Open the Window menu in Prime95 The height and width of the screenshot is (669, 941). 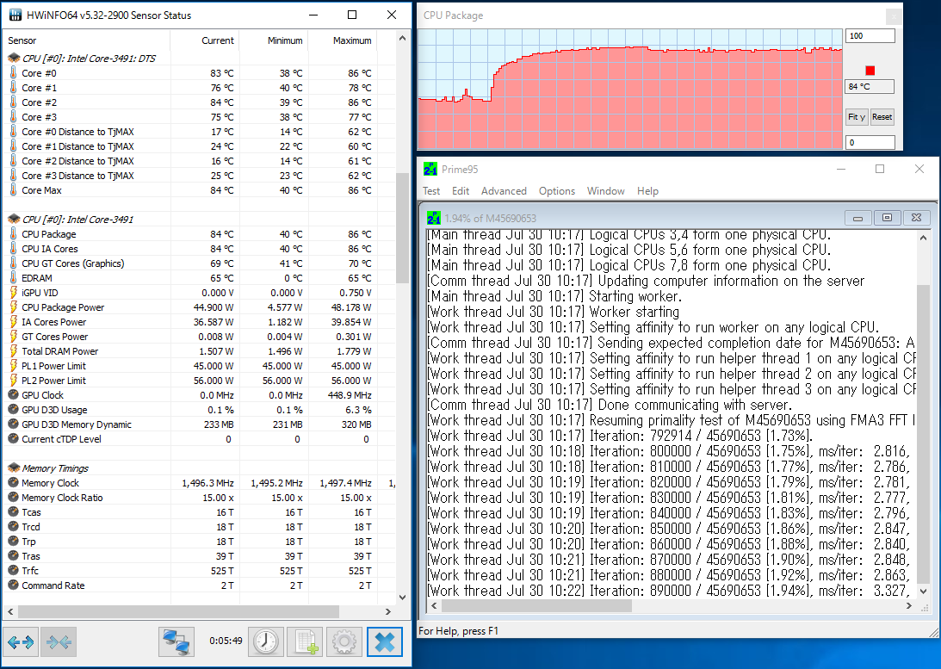point(605,191)
